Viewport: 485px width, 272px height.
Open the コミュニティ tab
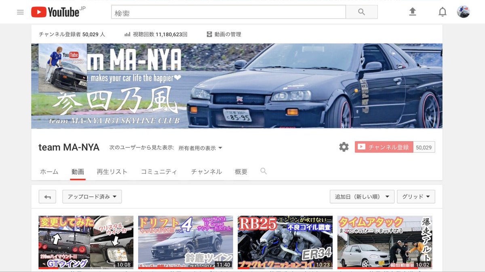point(159,172)
